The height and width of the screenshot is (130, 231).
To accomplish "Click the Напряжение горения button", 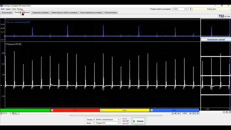I will tap(216, 40).
